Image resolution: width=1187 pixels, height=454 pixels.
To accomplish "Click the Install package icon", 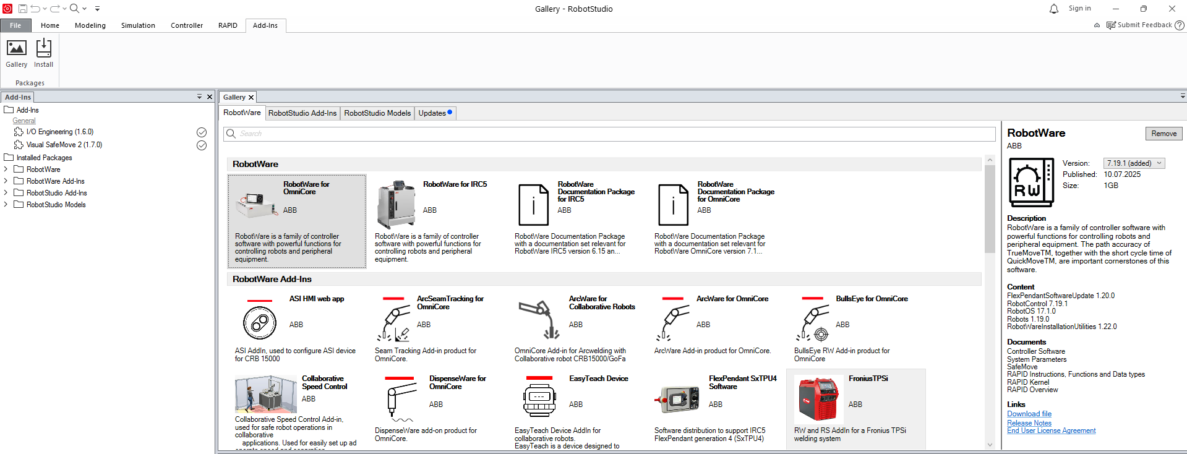I will coord(43,48).
